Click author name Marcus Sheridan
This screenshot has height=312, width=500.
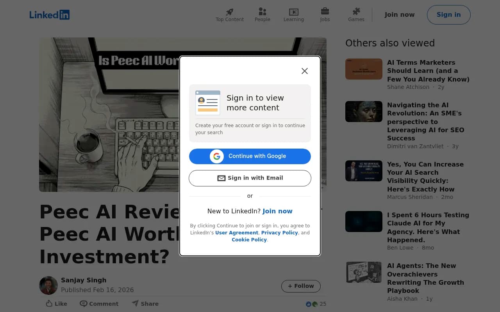coord(410,197)
